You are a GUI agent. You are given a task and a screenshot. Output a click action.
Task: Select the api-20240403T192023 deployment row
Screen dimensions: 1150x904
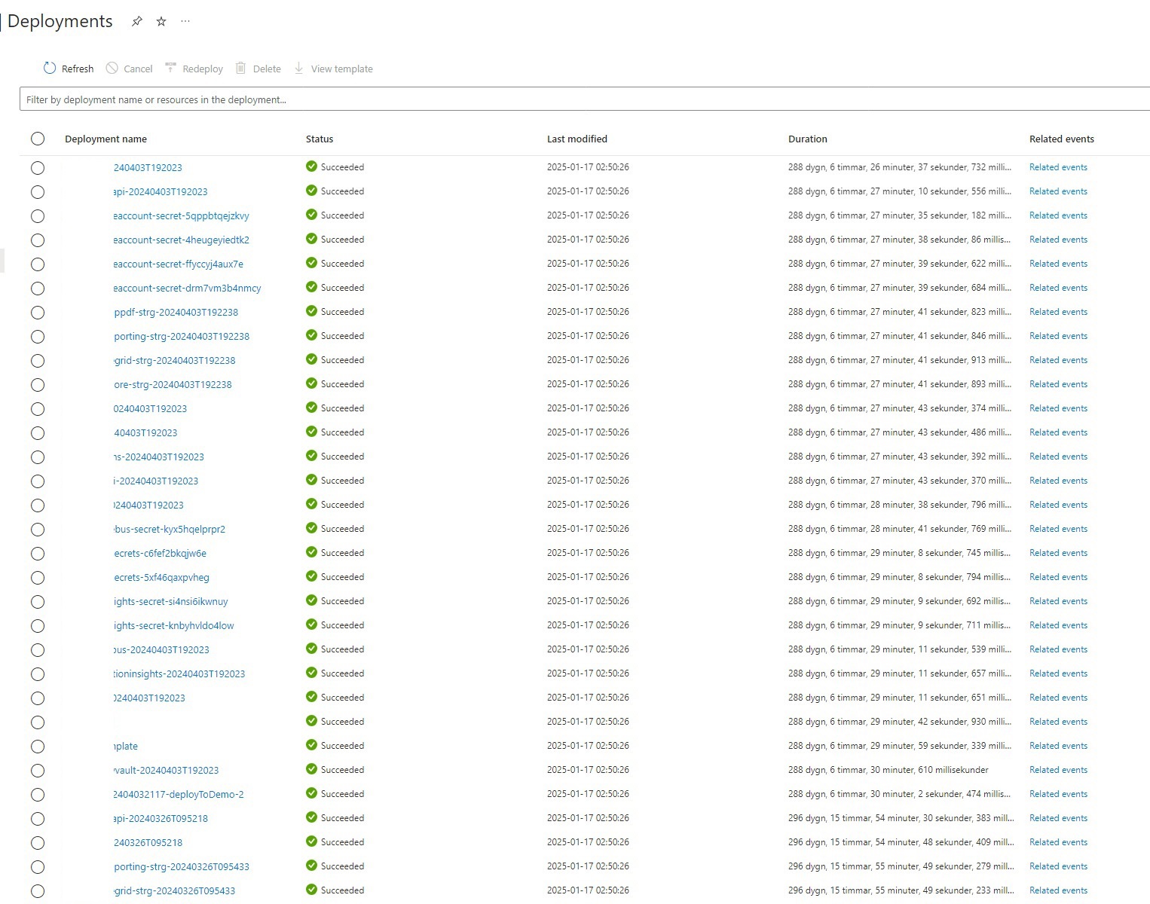coord(38,192)
